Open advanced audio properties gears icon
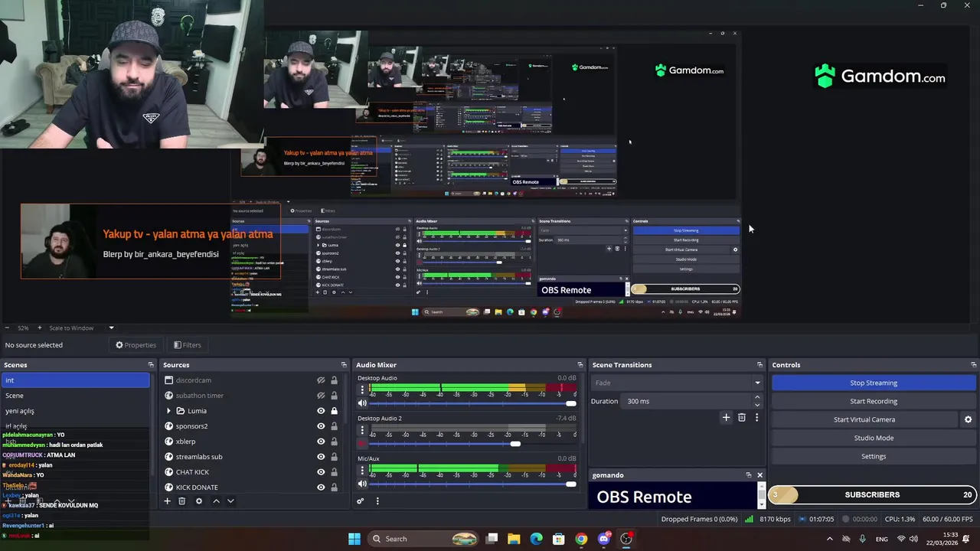The width and height of the screenshot is (980, 551). coord(360,501)
